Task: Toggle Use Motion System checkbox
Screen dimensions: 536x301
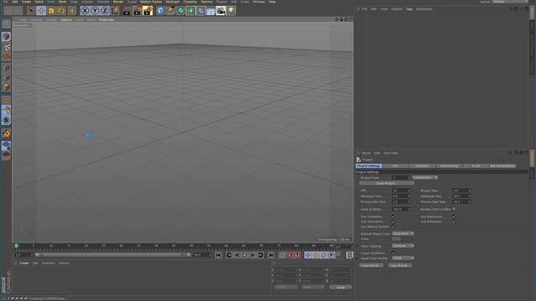Action: [x=393, y=227]
